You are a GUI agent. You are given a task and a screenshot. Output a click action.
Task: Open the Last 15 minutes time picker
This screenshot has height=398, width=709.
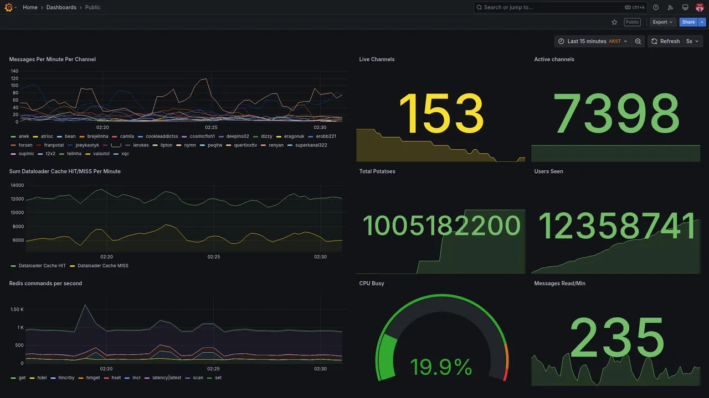pyautogui.click(x=593, y=41)
